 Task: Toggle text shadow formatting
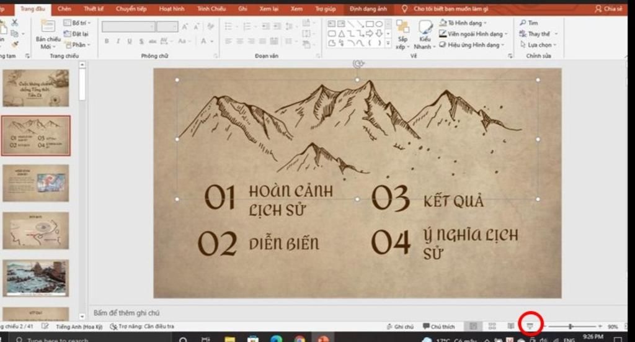coord(141,41)
